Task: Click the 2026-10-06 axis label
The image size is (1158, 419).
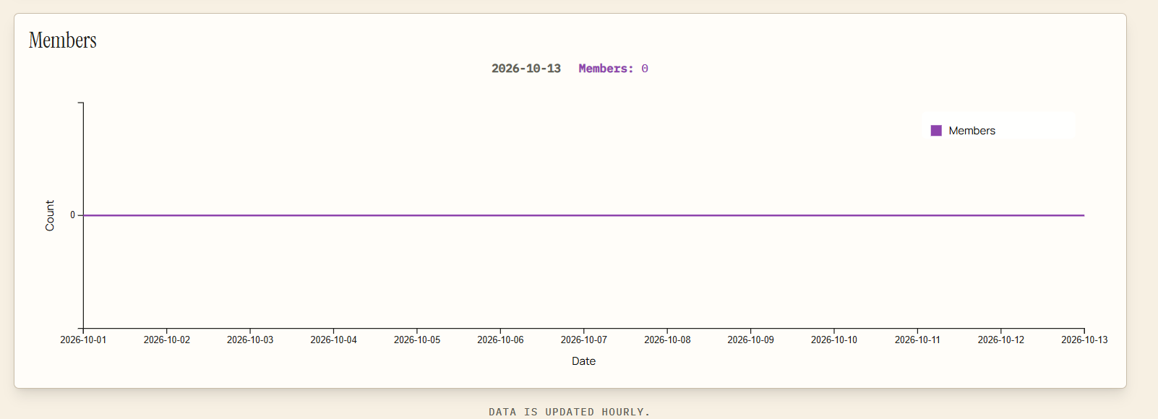Action: (x=500, y=340)
